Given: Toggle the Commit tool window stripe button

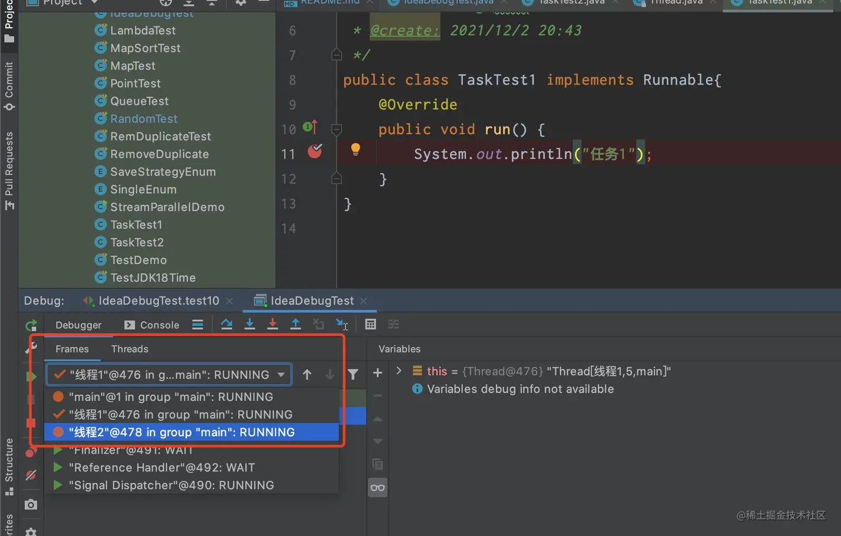Looking at the screenshot, I should [x=9, y=86].
